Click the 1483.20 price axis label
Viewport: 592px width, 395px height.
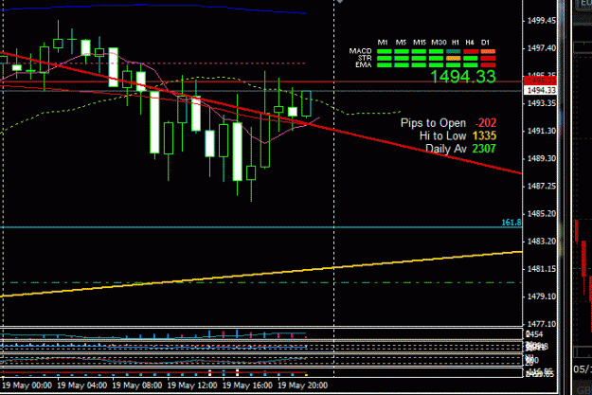pos(542,241)
